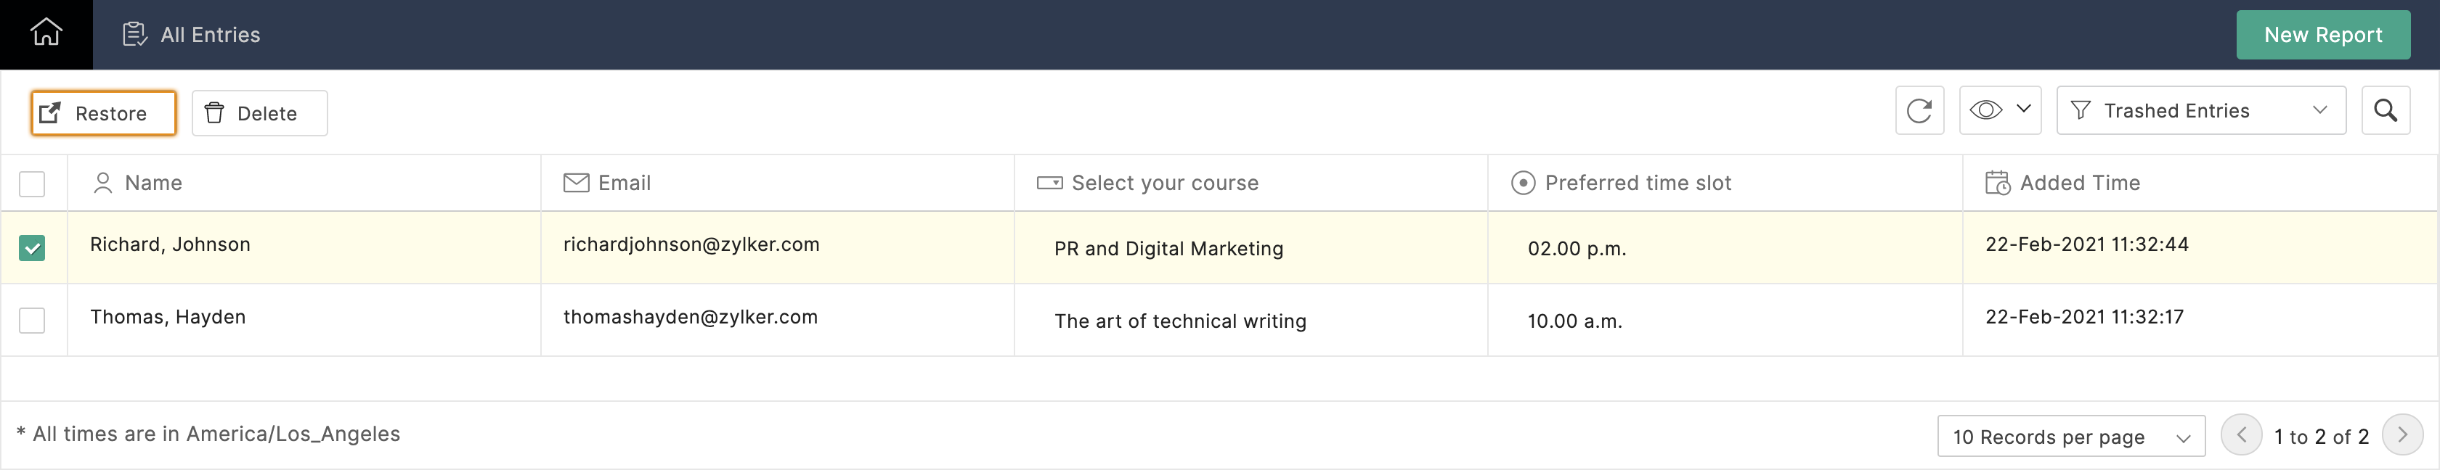Toggle the select-all entries checkbox
Viewport: 2440px width, 470px height.
(32, 184)
